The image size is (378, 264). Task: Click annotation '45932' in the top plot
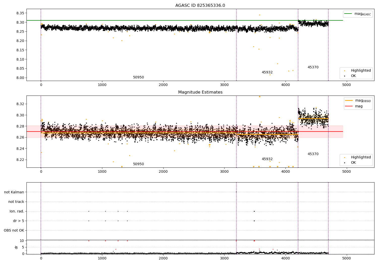click(x=267, y=72)
